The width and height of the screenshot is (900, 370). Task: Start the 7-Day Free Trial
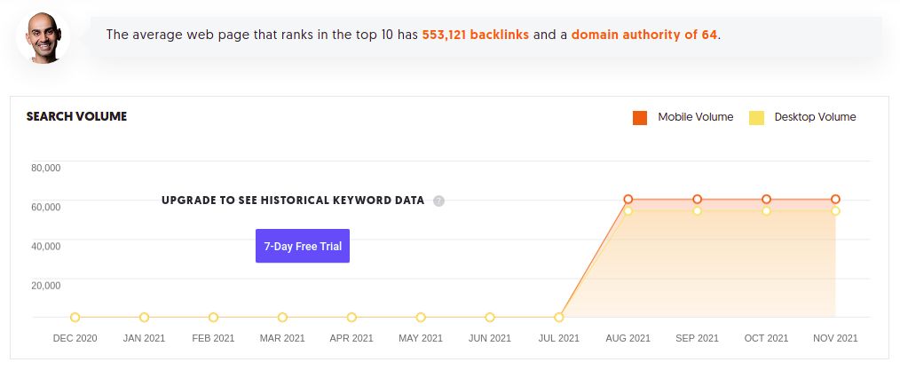303,246
